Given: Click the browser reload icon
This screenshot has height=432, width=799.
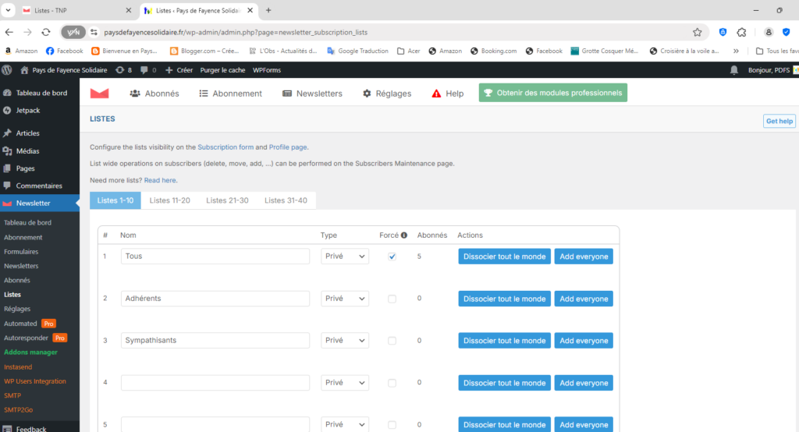Looking at the screenshot, I should click(x=46, y=32).
